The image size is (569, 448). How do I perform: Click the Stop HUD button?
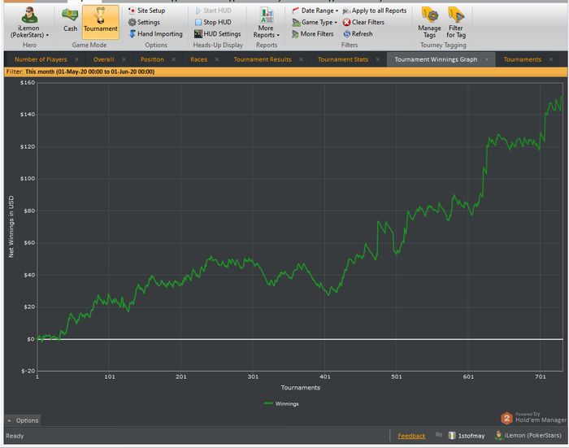pyautogui.click(x=216, y=23)
